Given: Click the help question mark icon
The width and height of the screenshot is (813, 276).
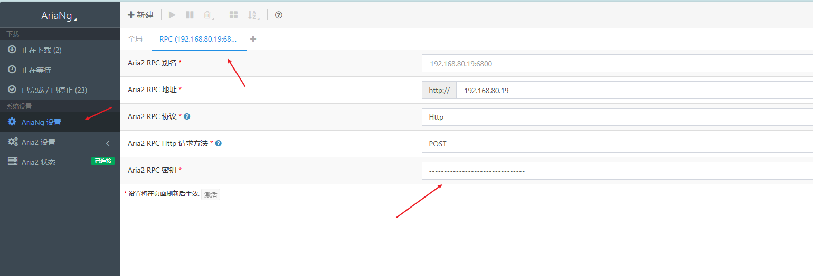Looking at the screenshot, I should click(x=279, y=15).
